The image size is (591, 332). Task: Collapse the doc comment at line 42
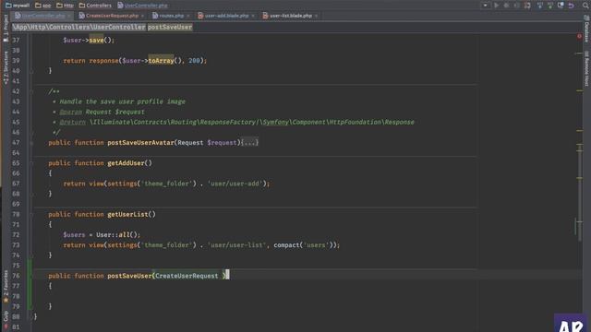[x=31, y=91]
